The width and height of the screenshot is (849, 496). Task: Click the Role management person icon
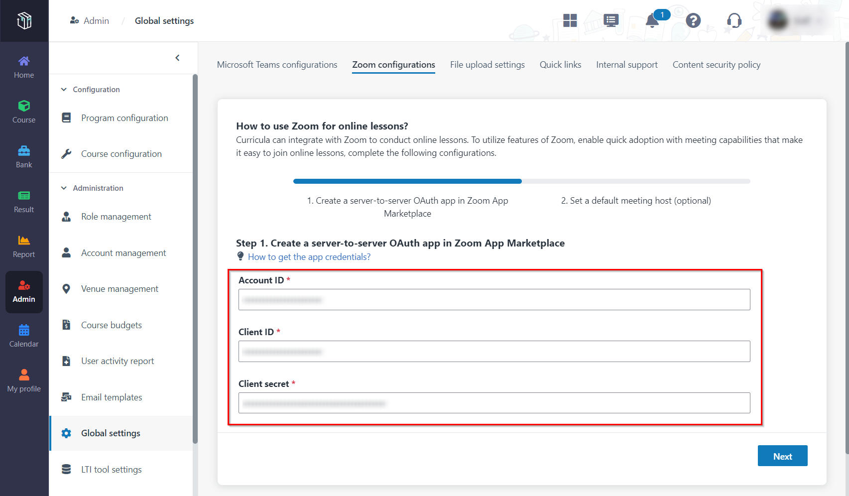pos(66,217)
